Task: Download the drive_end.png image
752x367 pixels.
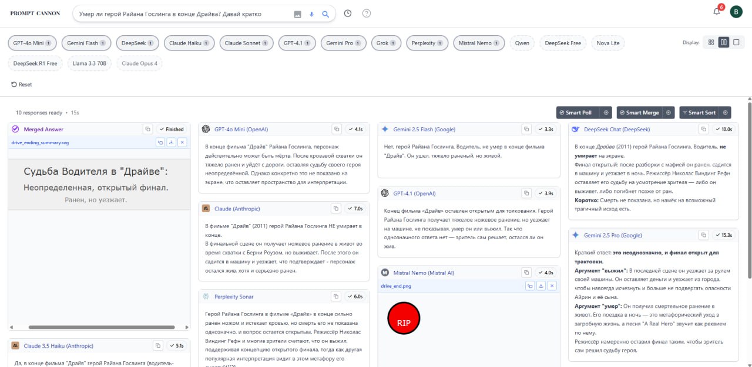Action: pyautogui.click(x=541, y=286)
